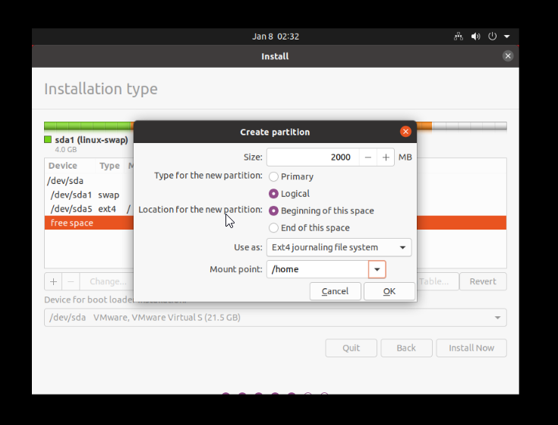Click the sda1 (linux-swap) legend label

click(91, 140)
